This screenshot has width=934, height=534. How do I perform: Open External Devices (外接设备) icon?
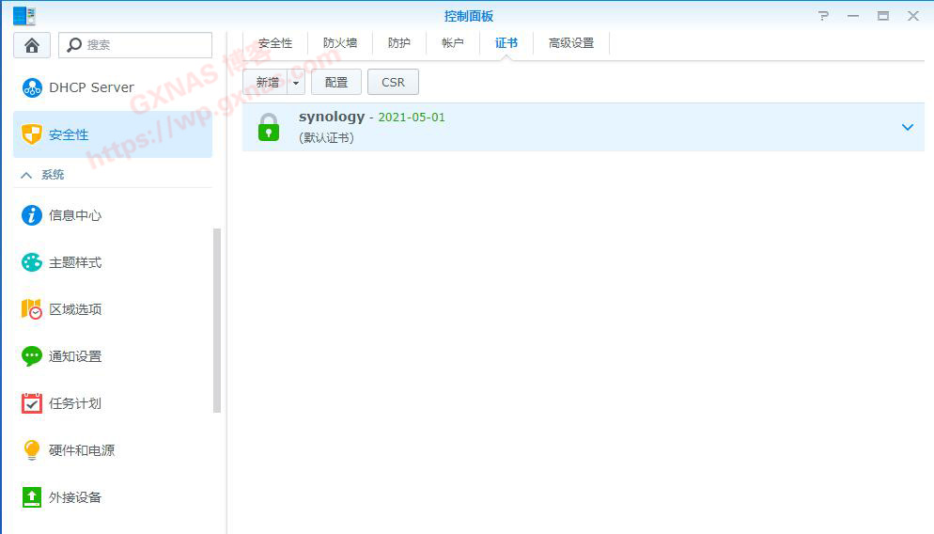click(32, 497)
